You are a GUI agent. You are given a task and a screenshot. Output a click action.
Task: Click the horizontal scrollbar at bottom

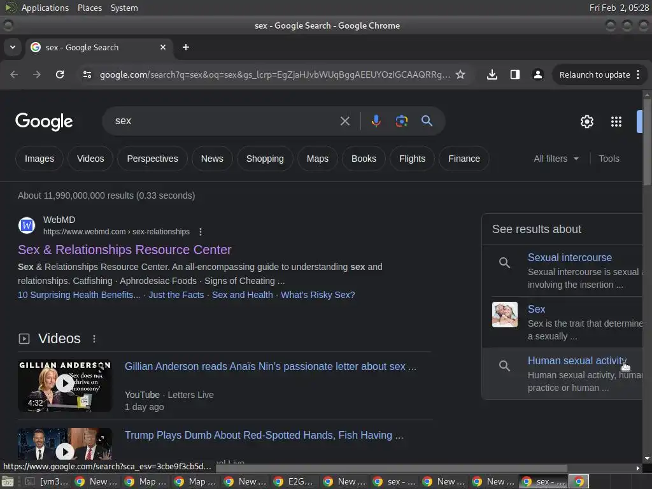tap(392, 468)
